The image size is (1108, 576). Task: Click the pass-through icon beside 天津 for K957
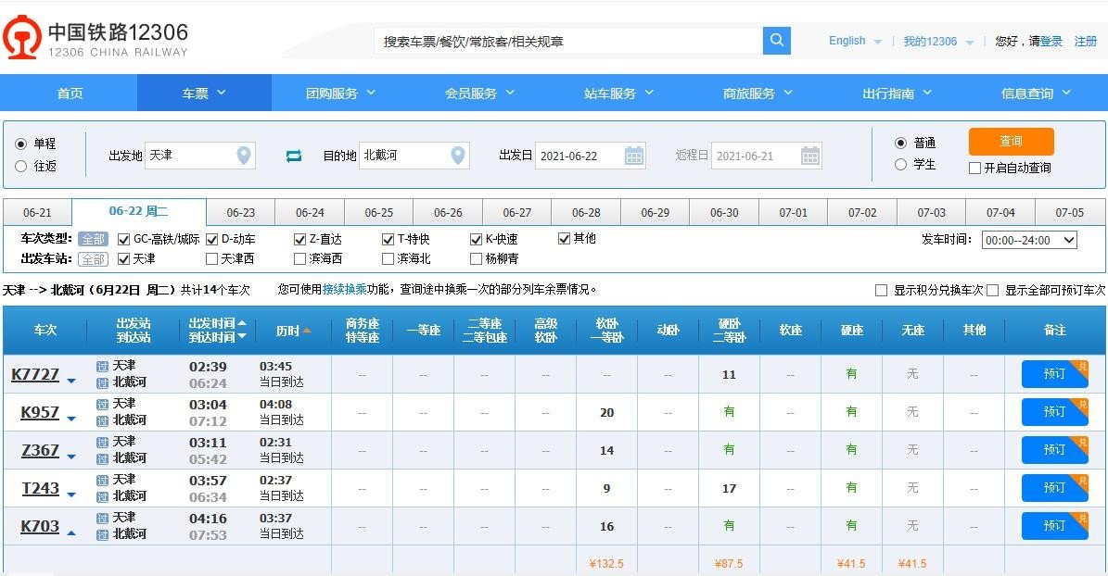103,404
